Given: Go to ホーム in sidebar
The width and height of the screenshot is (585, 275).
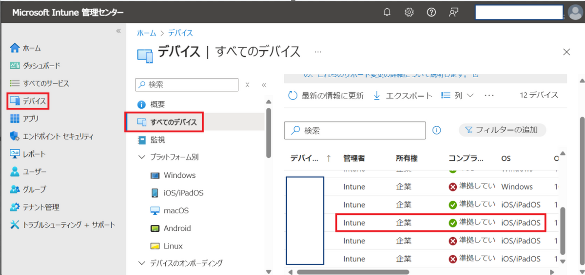Looking at the screenshot, I should point(25,48).
